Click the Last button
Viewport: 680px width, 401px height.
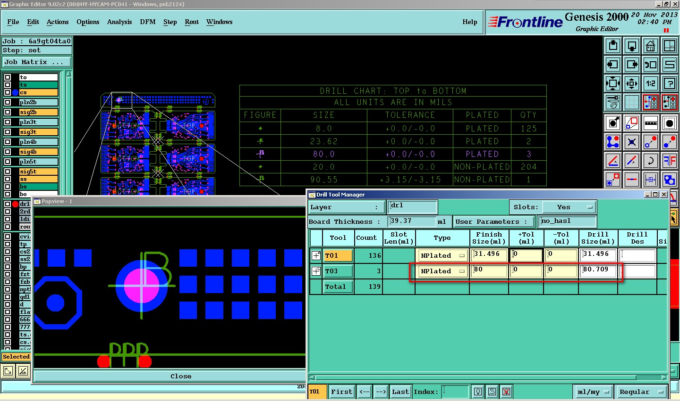coord(400,392)
